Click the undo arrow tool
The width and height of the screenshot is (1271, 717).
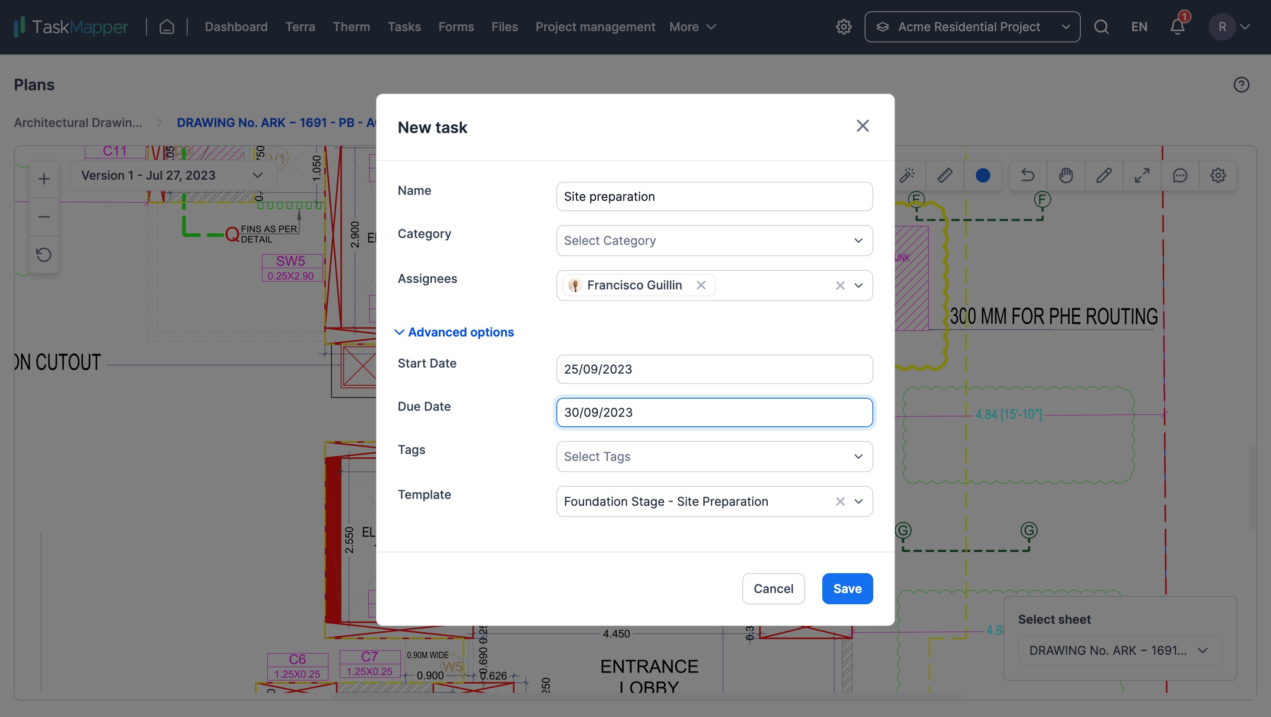[1028, 175]
